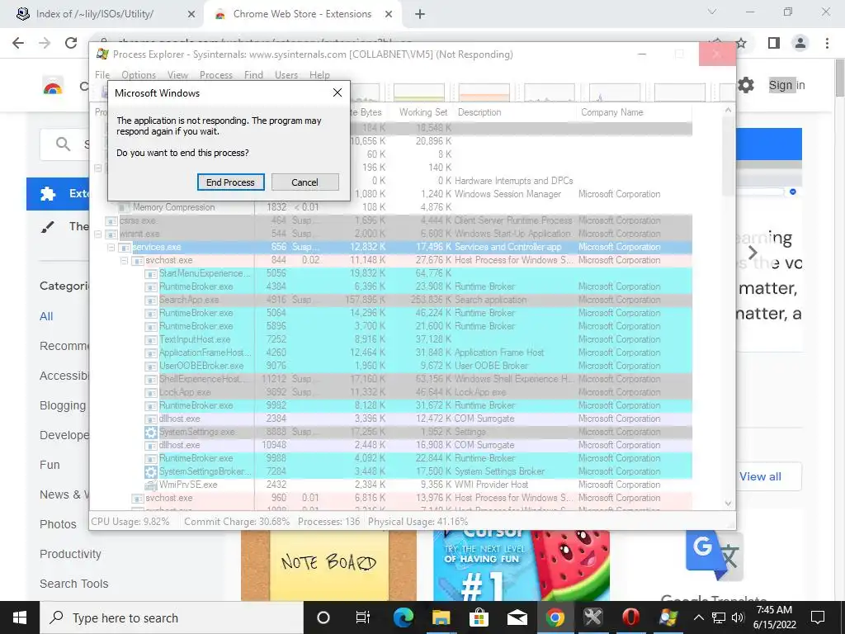Collapse the wininit.exe process tree node
This screenshot has height=634, width=845.
coord(98,234)
